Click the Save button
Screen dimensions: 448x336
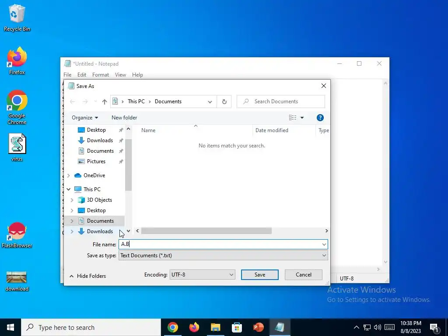pyautogui.click(x=260, y=275)
